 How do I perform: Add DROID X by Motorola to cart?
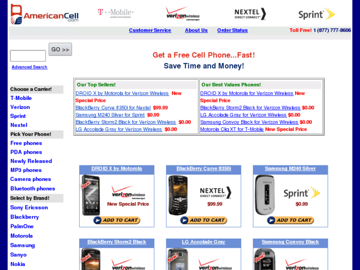117,220
